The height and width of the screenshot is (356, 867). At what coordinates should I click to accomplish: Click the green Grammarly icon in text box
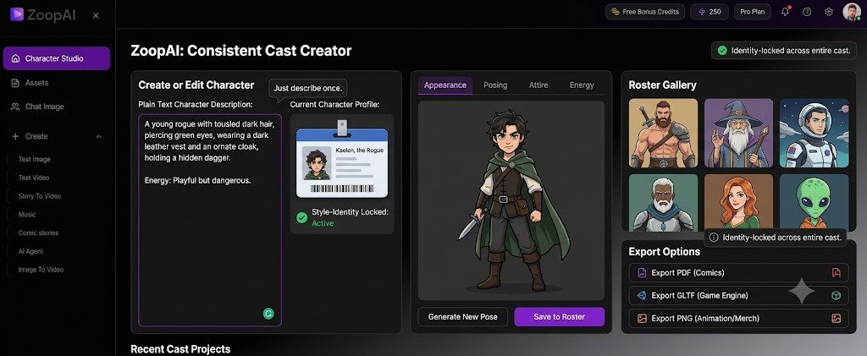[268, 314]
